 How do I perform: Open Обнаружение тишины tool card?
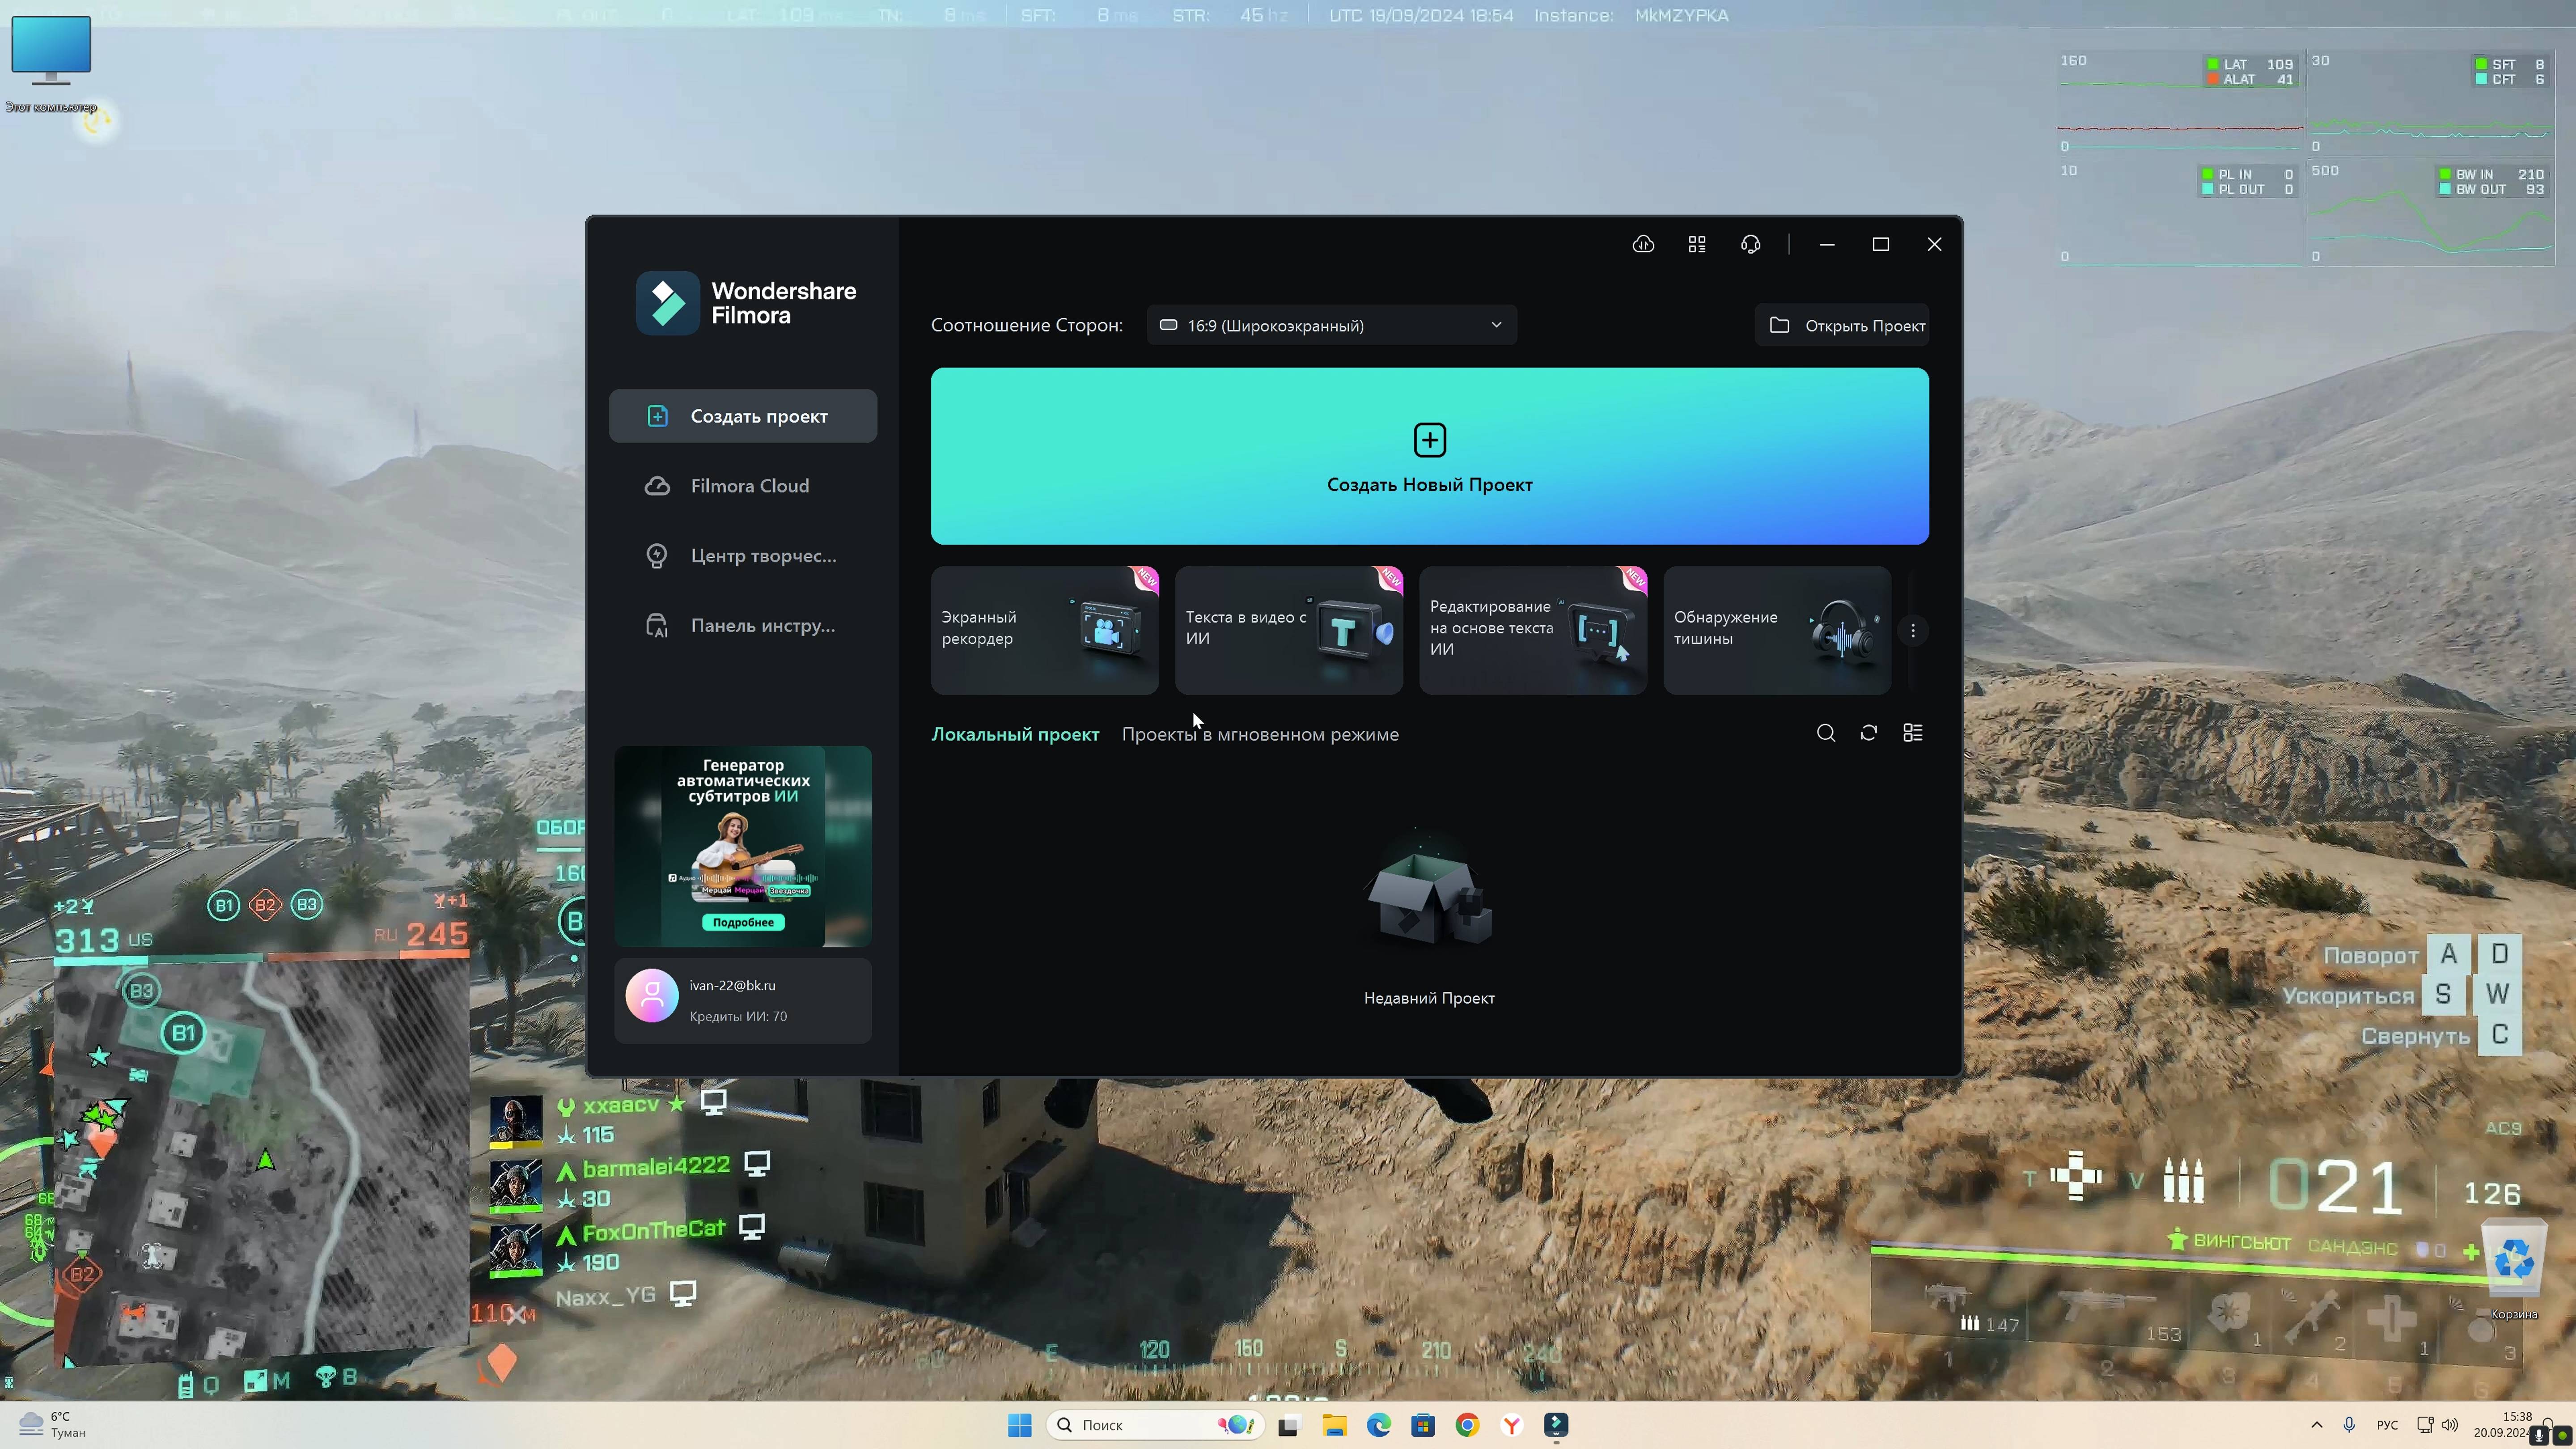coord(1776,630)
